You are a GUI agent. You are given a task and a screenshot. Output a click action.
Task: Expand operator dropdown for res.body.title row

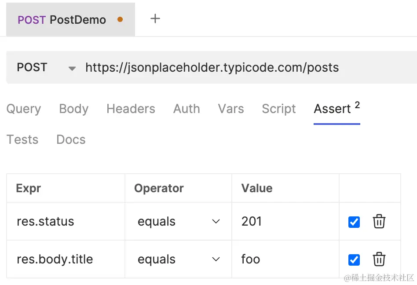click(216, 259)
